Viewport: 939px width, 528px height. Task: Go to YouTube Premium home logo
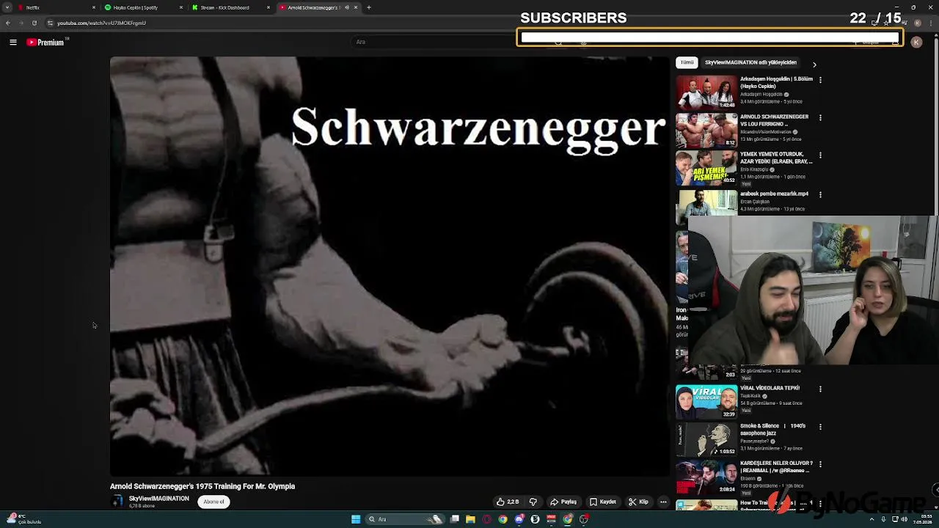click(x=45, y=43)
